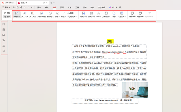Choose the 插入文字 (Insert Text) tool
Viewport: 181px width, 112px height.
(x=25, y=14)
